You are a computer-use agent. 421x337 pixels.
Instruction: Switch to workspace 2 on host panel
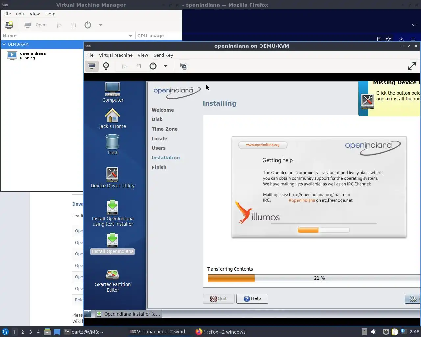pyautogui.click(x=22, y=332)
